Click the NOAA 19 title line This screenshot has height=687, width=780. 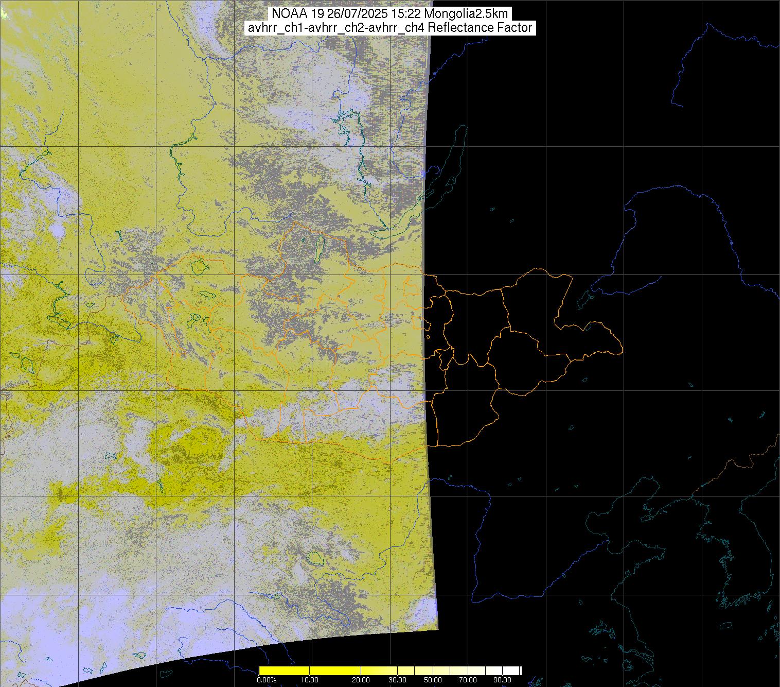(390, 14)
